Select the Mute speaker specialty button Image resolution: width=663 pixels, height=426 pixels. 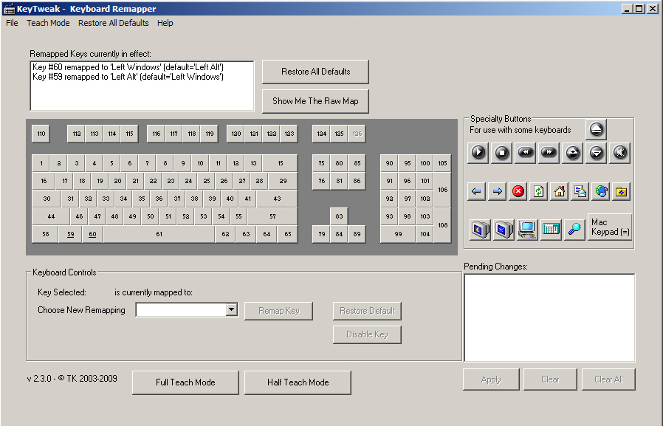620,153
